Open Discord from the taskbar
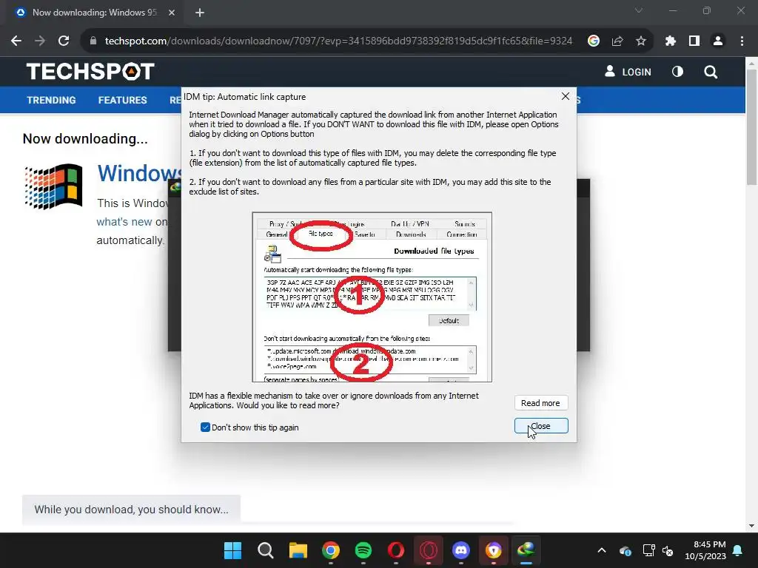 pos(460,550)
